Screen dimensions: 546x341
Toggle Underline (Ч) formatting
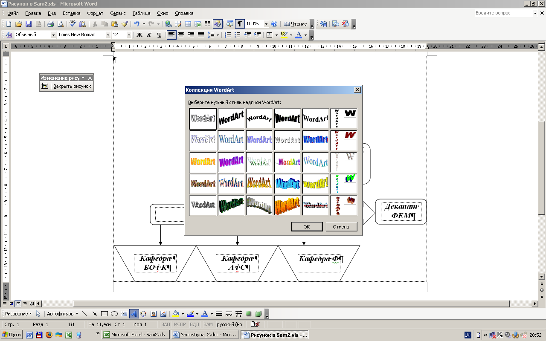click(159, 35)
